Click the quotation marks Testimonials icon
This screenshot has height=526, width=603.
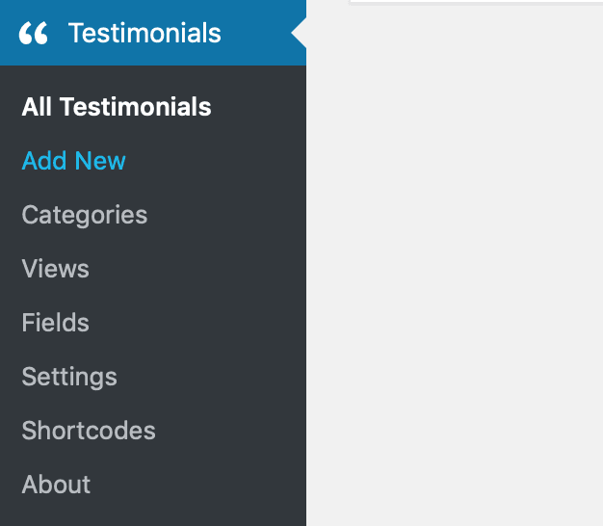click(33, 33)
